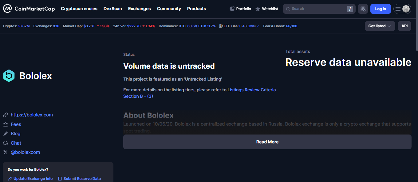Click the Exchanges 836 value
The image size is (418, 182).
tap(56, 26)
